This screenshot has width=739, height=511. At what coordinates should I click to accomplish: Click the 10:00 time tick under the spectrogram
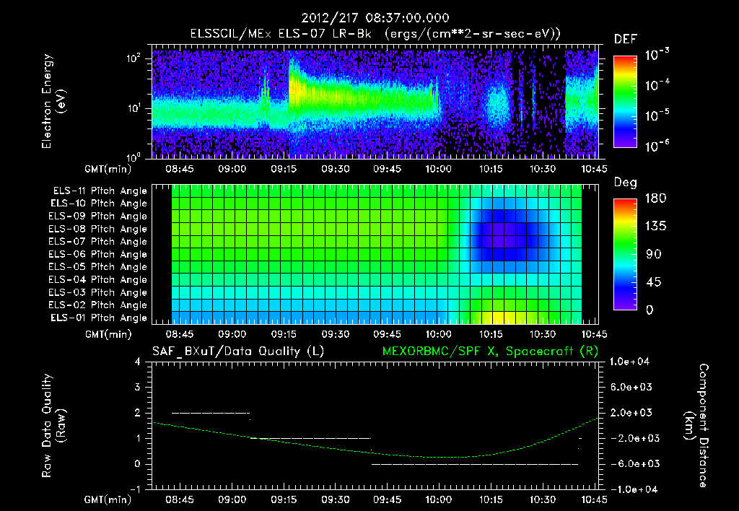tap(438, 169)
